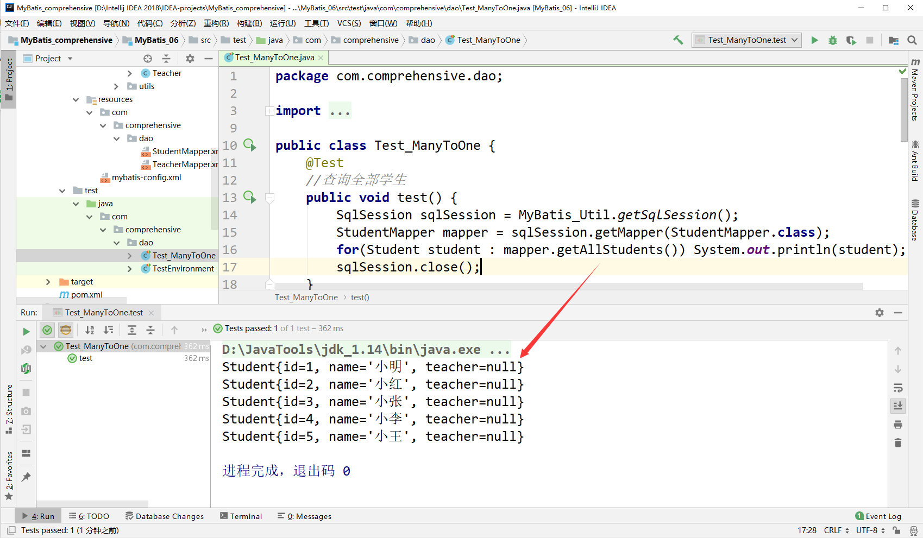Toggle showing ignored tests
Viewport: 923px width, 538px height.
[x=66, y=330]
